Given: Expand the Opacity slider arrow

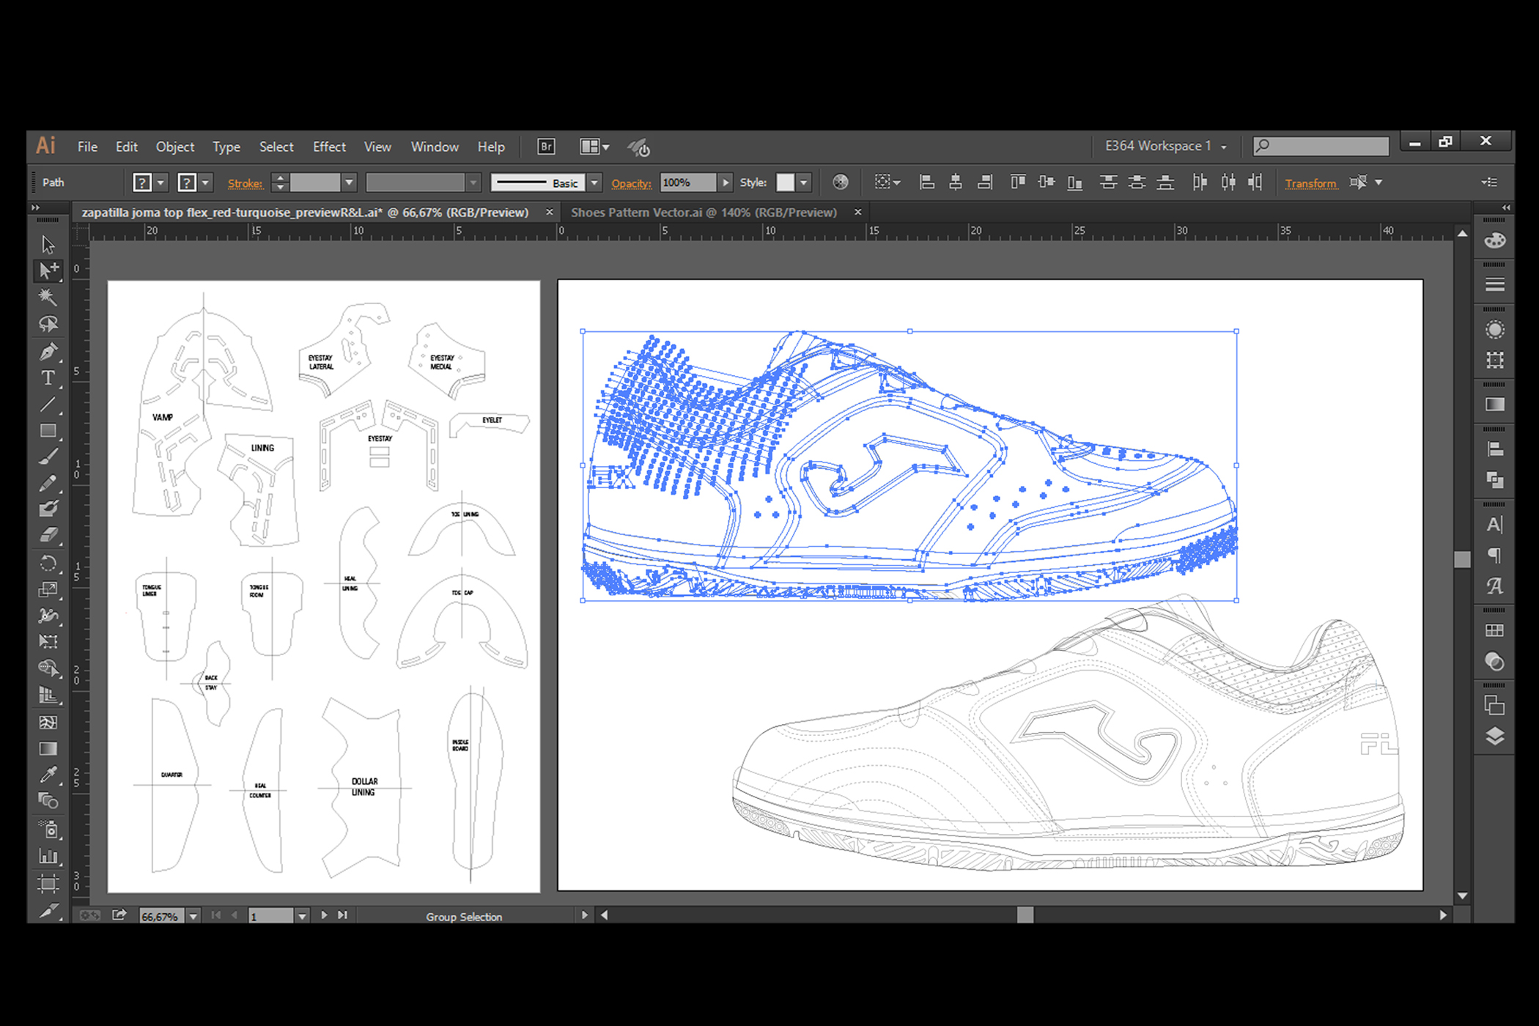Looking at the screenshot, I should [726, 182].
